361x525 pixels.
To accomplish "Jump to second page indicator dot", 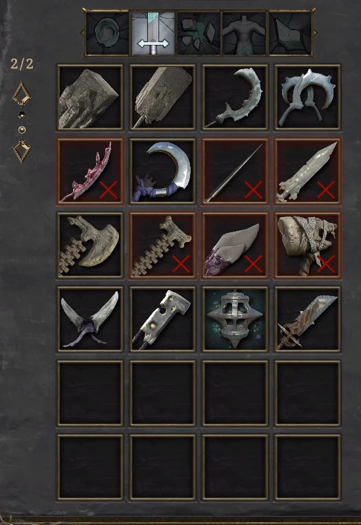I will (22, 130).
